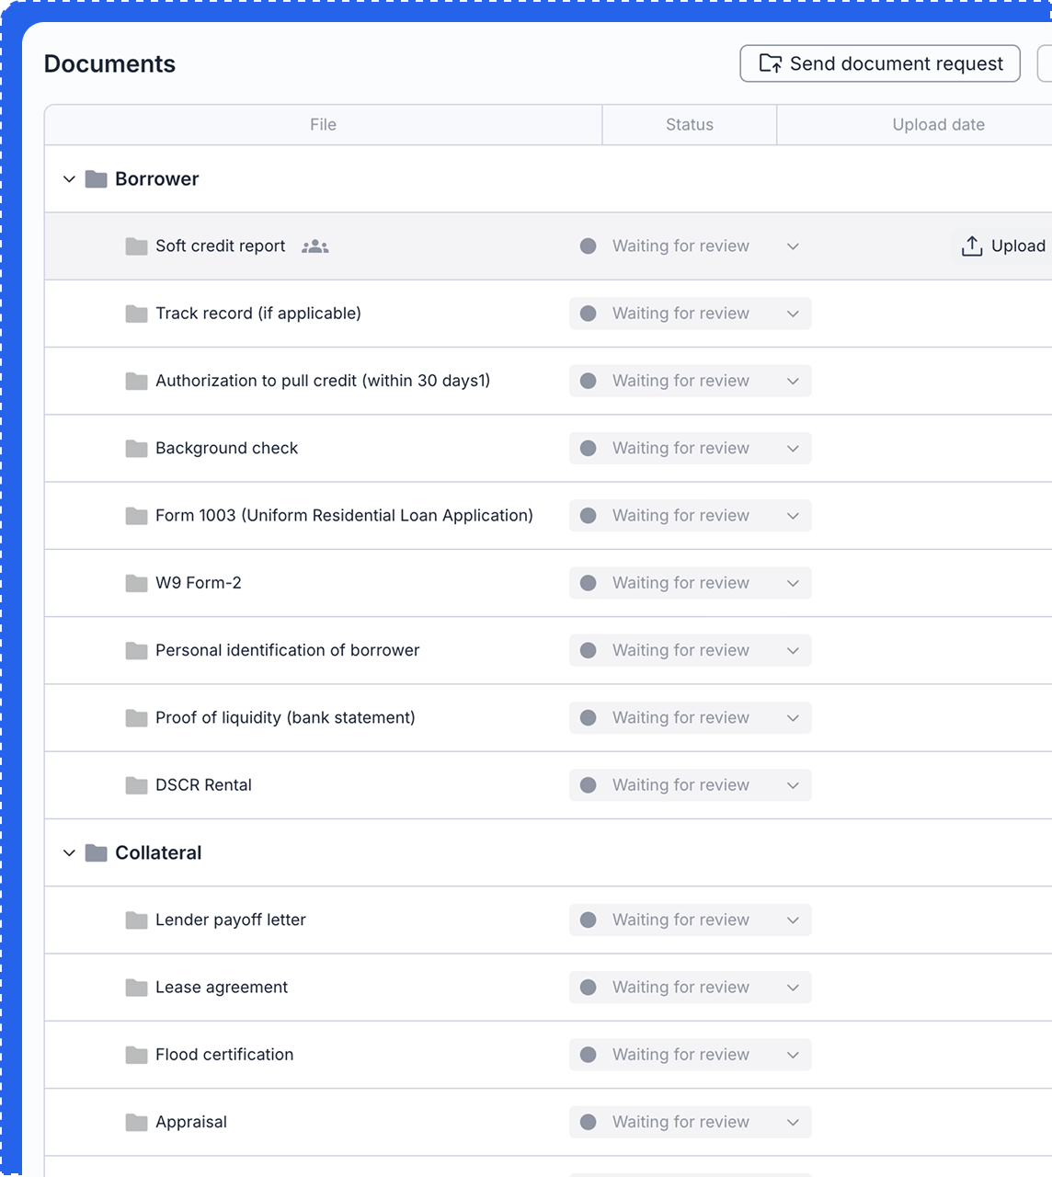
Task: Click the Lender payoff letter folder icon
Action: (136, 920)
